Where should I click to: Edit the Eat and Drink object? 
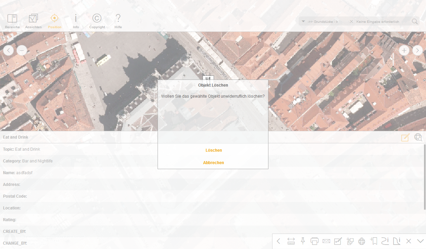406,137
